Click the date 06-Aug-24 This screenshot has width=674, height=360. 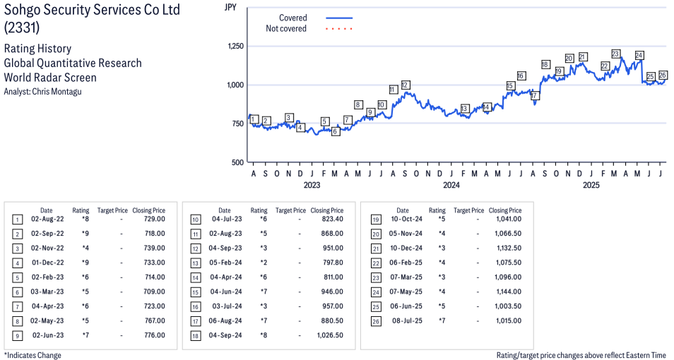pyautogui.click(x=225, y=320)
